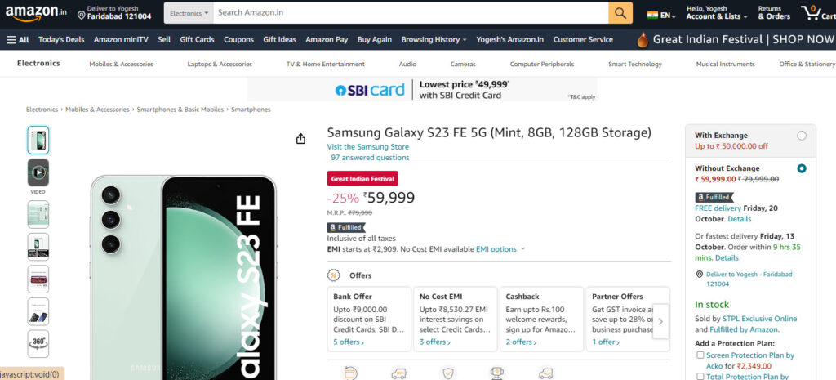Open the Electronics search category dropdown
836x380 pixels.
pos(189,13)
